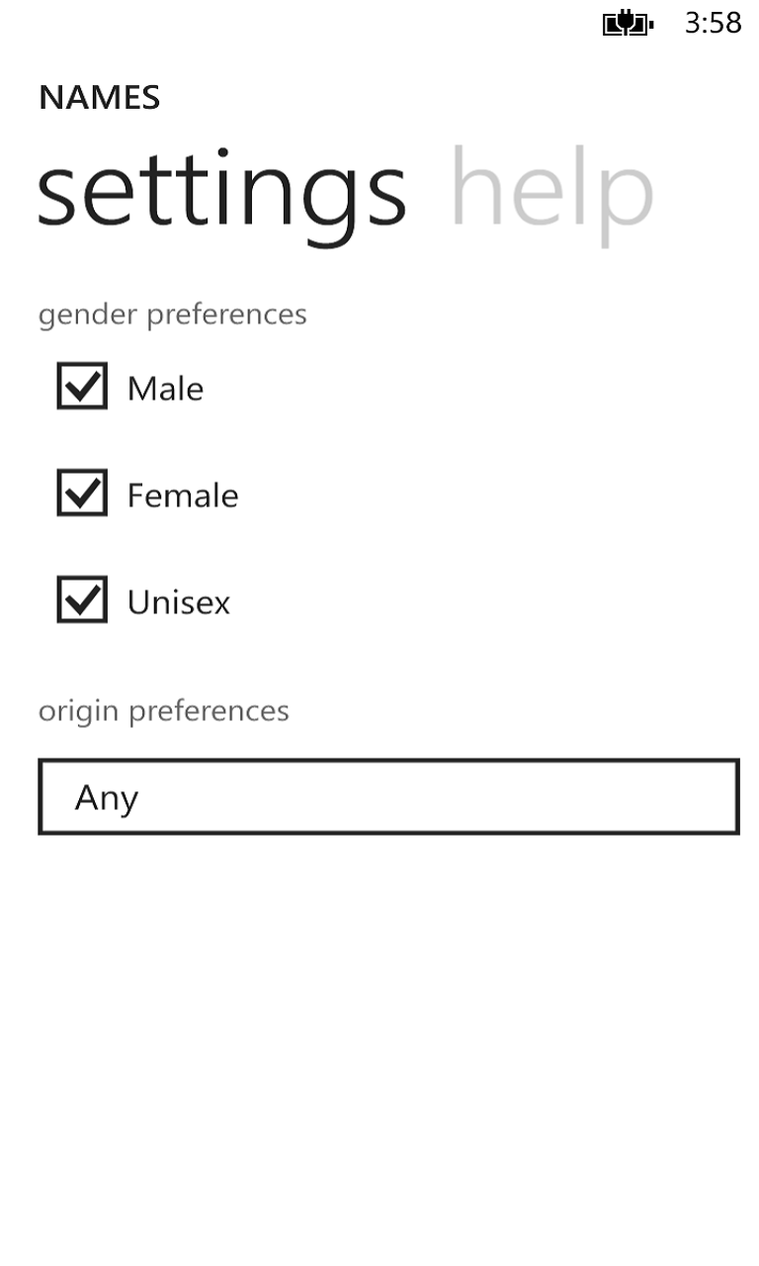Tap the battery charging icon in status bar

[x=628, y=23]
